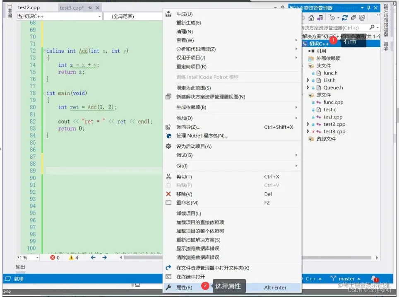Screen dimensions: 399x297
Task: Click the terminal icon beside 在终端中打开
Action: pos(168,276)
